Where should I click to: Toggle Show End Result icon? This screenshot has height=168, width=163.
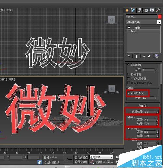click(136, 56)
